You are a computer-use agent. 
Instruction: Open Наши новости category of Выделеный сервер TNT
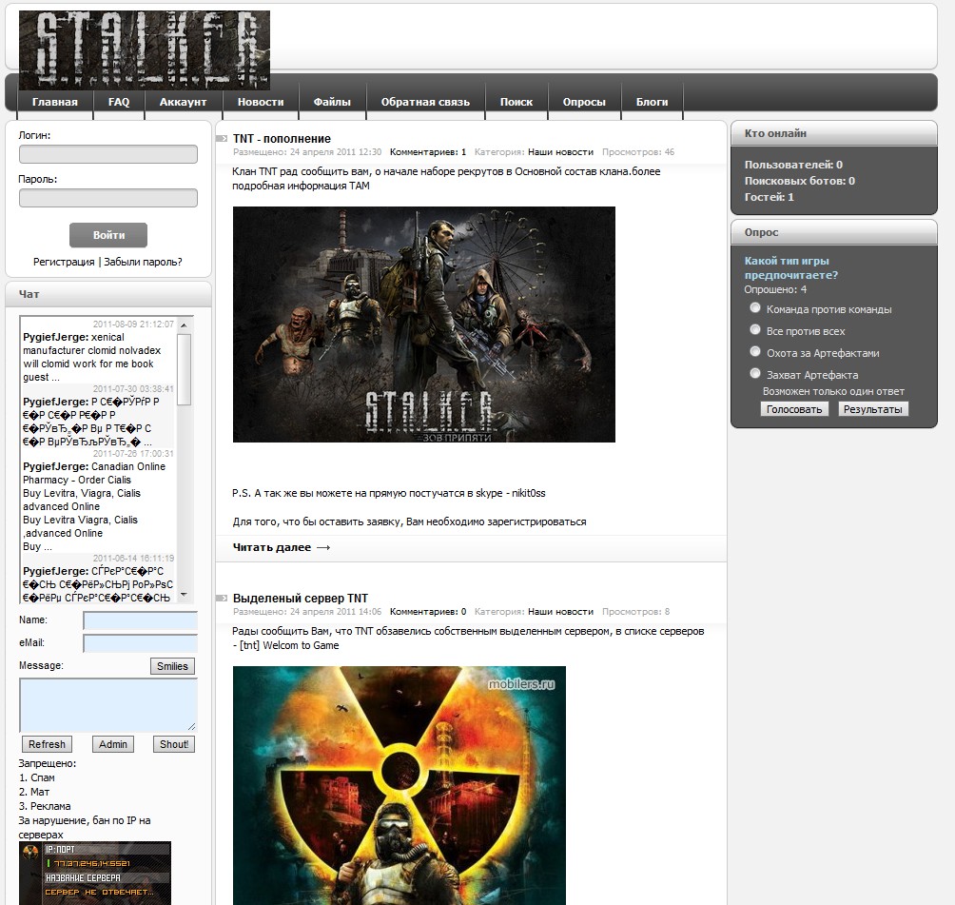point(560,612)
